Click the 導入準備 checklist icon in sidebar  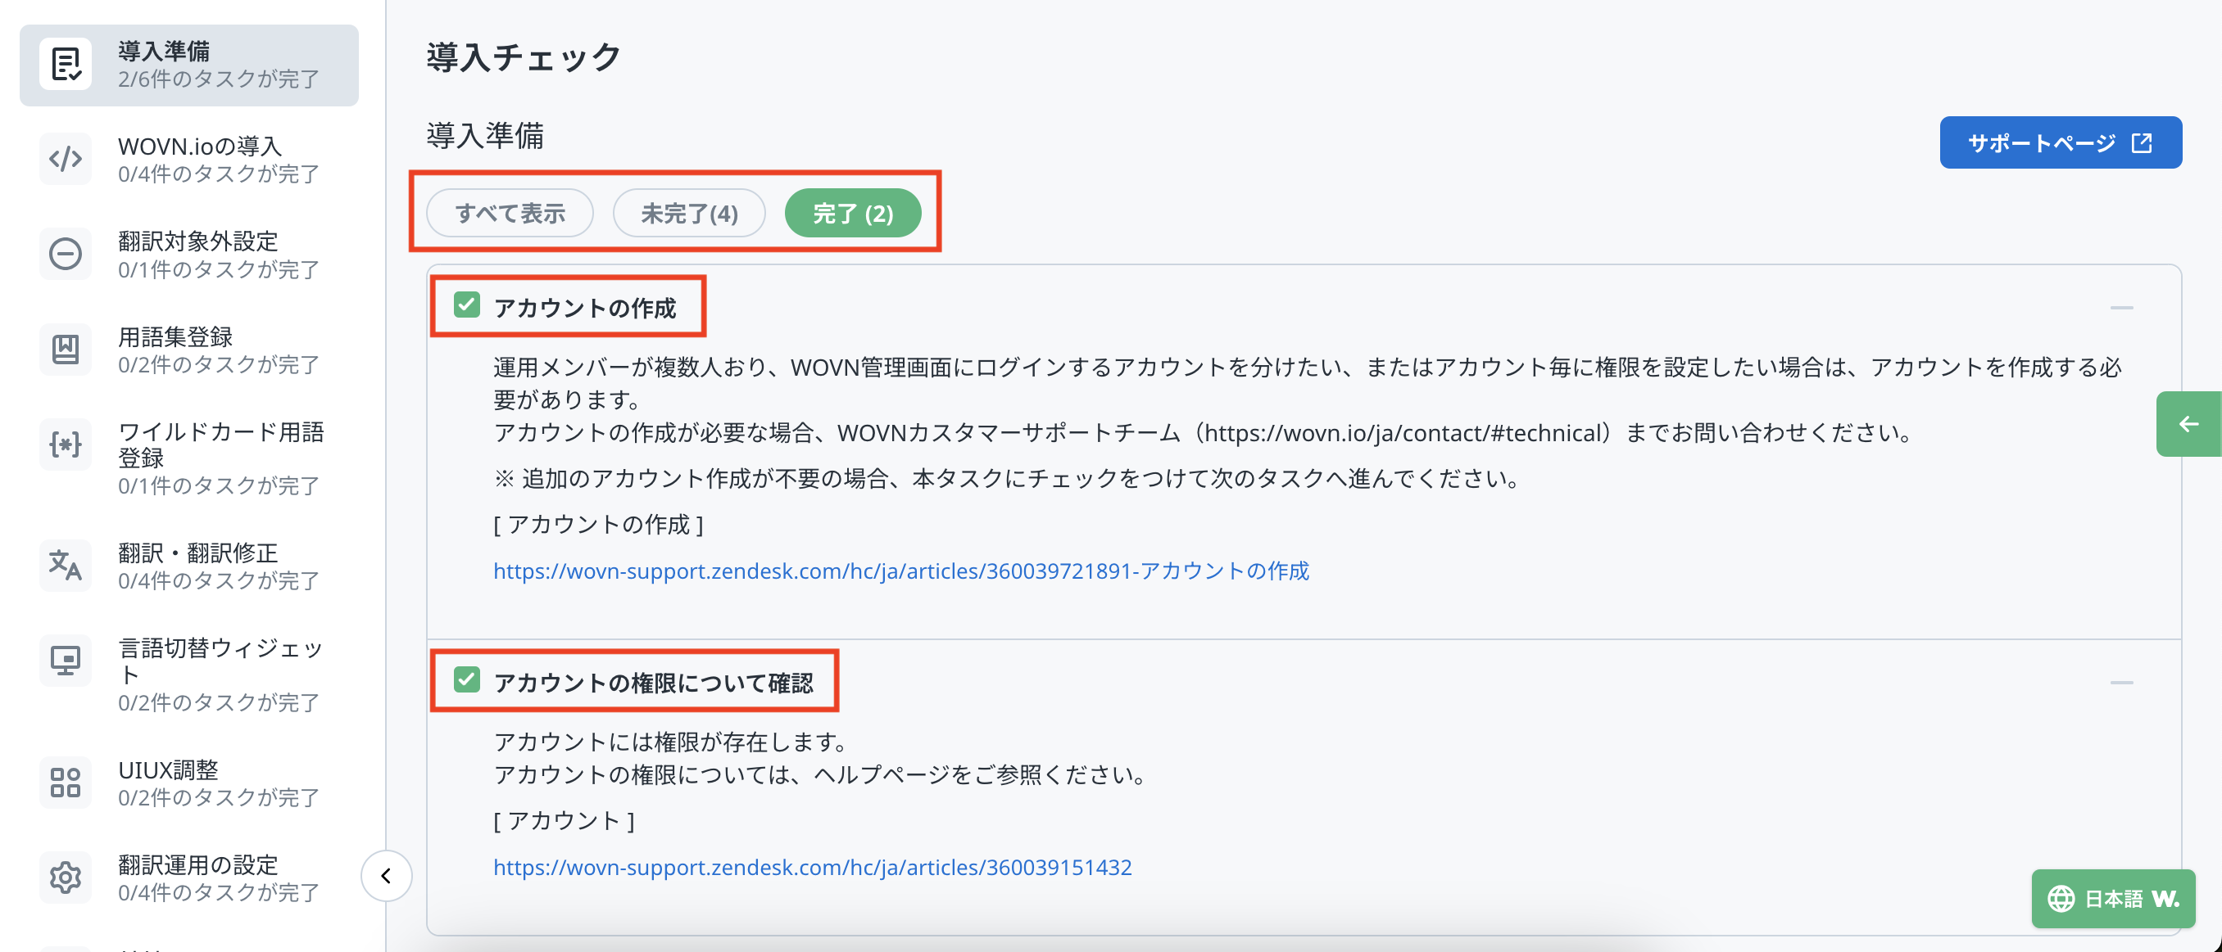[x=66, y=65]
